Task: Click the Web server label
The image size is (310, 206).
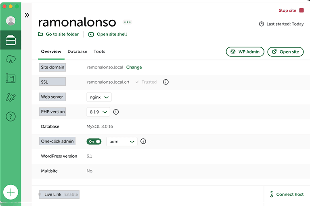Action: [52, 97]
